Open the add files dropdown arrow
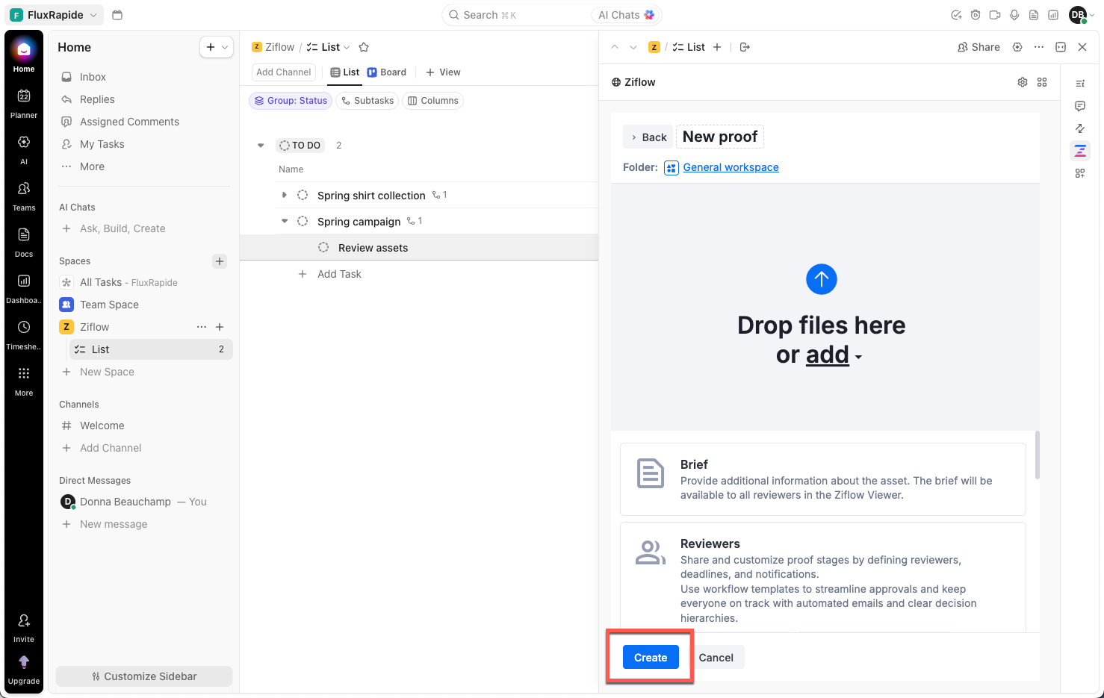 pos(859,357)
